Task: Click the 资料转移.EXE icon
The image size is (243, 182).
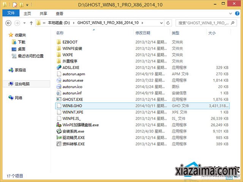Action: click(x=59, y=144)
